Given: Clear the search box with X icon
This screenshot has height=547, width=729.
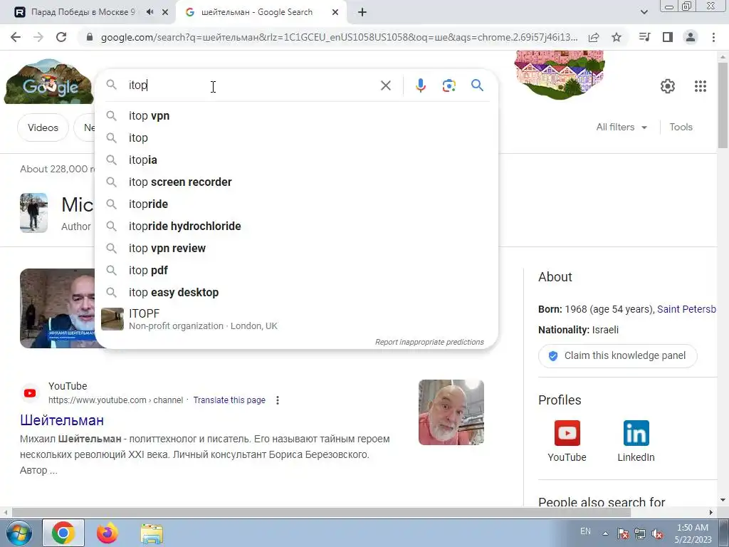Looking at the screenshot, I should 385,85.
